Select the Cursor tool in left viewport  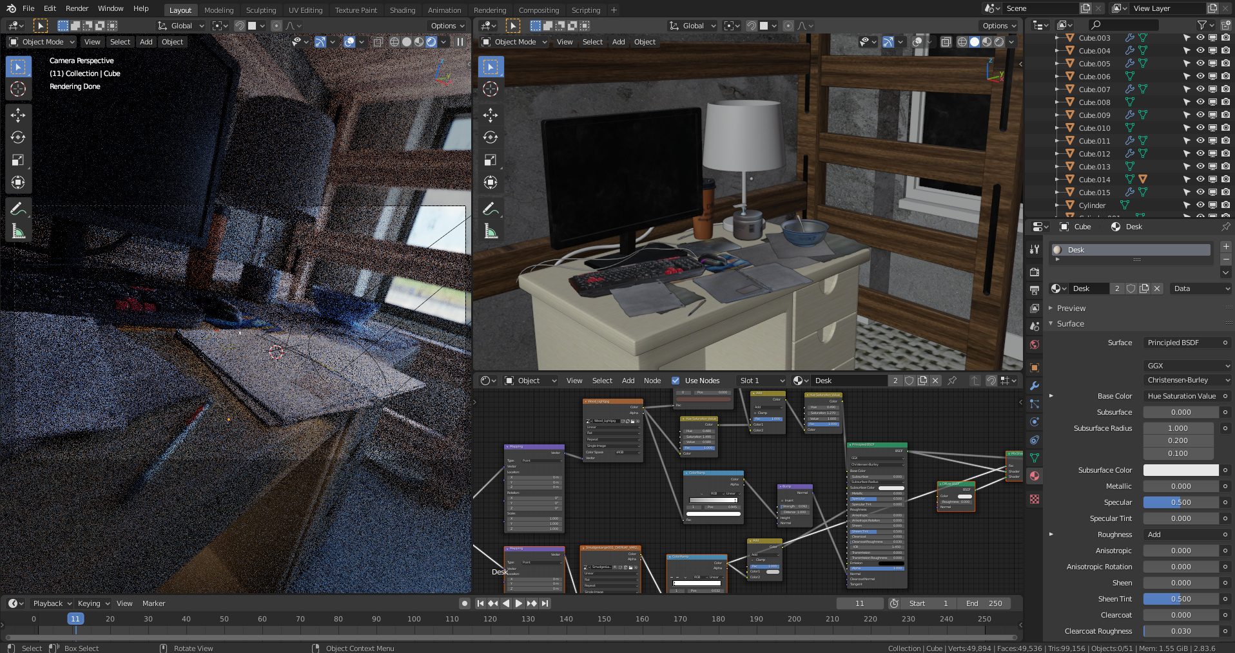(x=18, y=89)
